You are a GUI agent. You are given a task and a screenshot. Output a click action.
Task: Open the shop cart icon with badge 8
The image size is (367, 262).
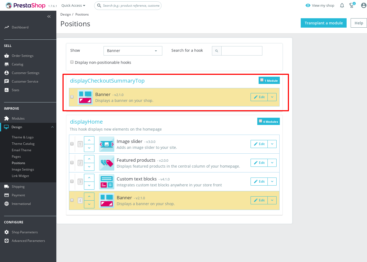coord(351,5)
